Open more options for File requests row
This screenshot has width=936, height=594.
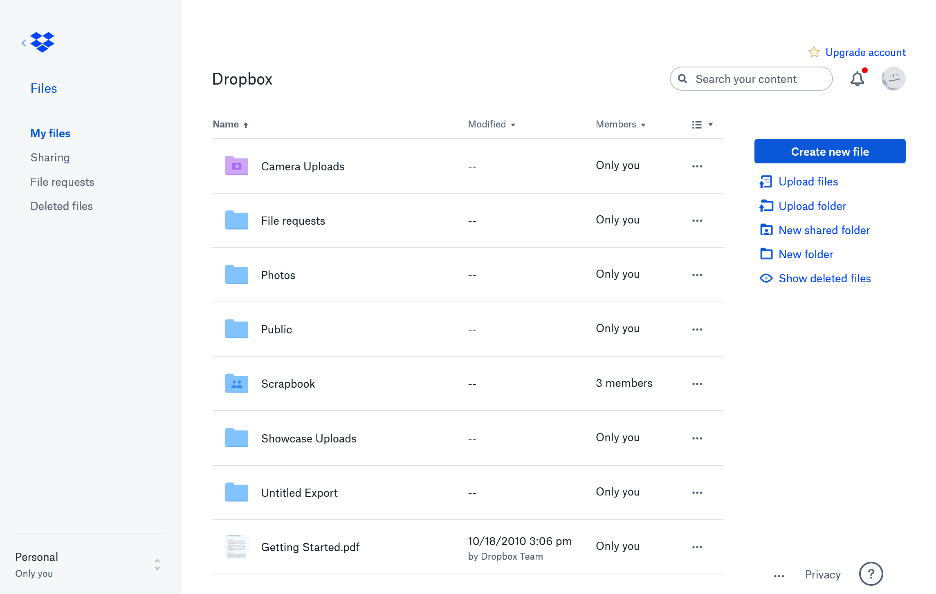[x=697, y=221]
